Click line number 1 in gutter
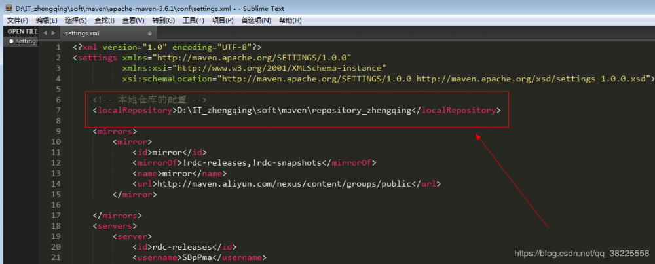The width and height of the screenshot is (655, 264). coord(58,47)
